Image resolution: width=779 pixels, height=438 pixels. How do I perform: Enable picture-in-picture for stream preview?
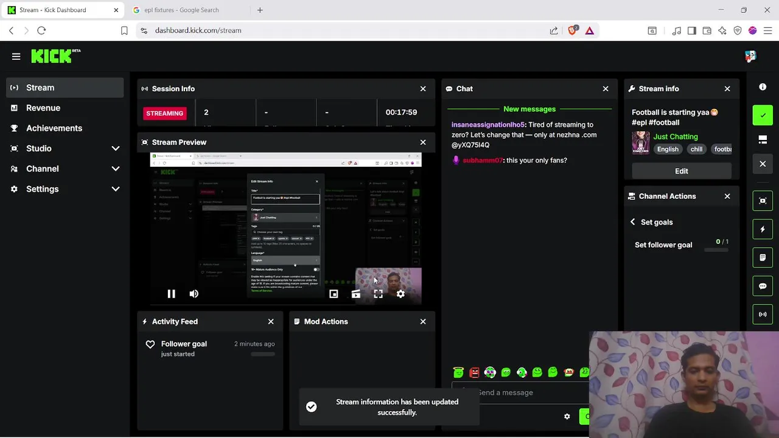point(334,294)
